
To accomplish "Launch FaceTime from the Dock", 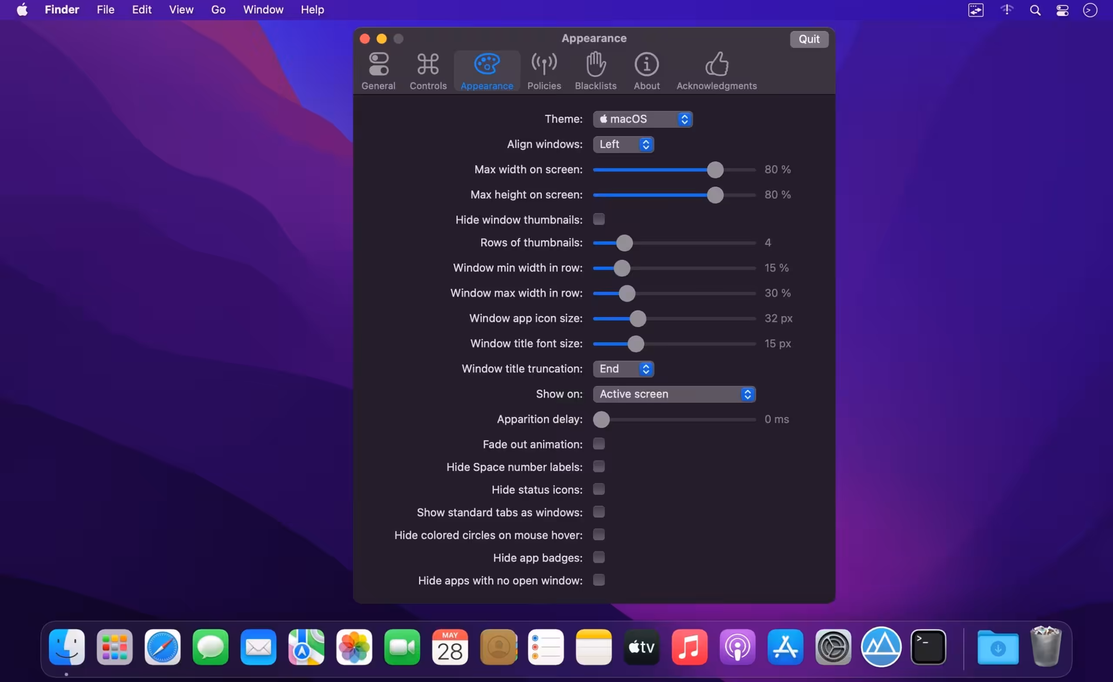I will [x=402, y=647].
